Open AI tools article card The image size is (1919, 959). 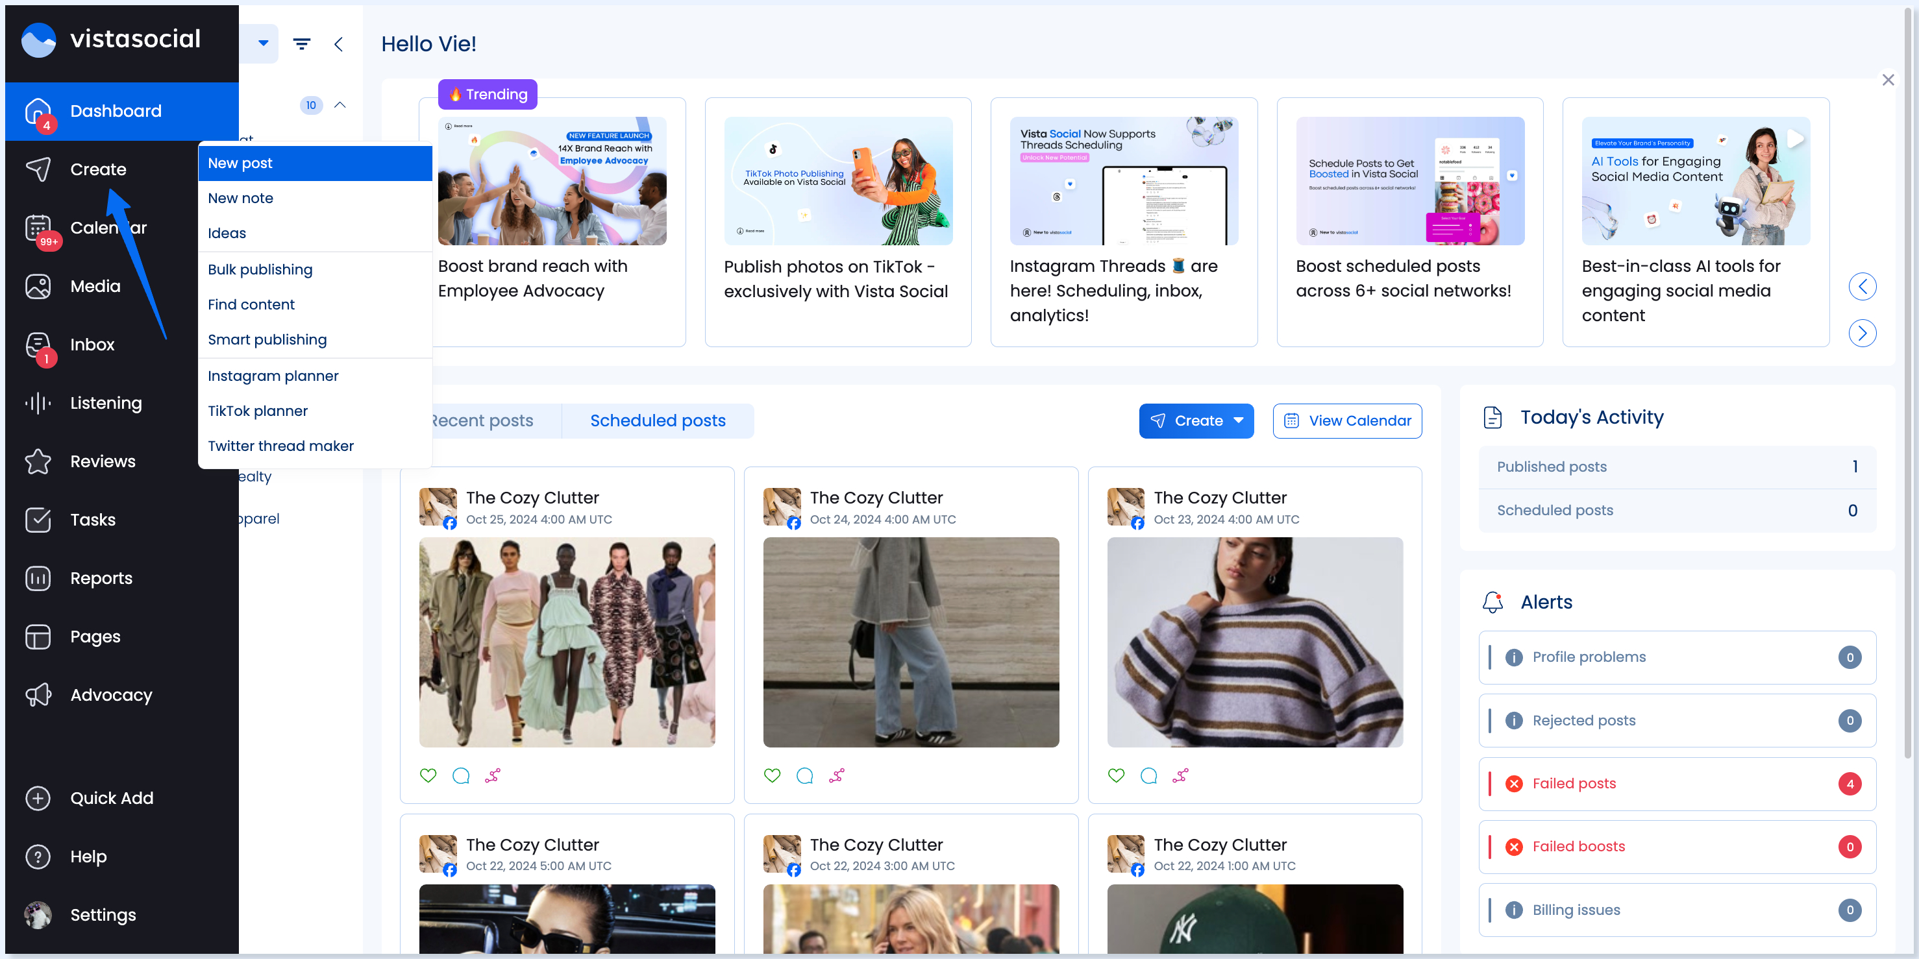(x=1696, y=222)
